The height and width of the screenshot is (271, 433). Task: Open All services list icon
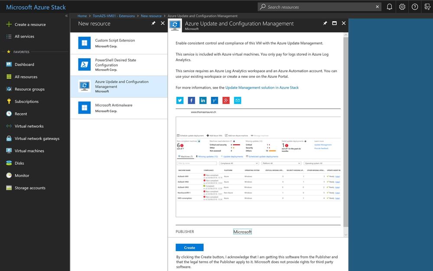tap(9, 36)
